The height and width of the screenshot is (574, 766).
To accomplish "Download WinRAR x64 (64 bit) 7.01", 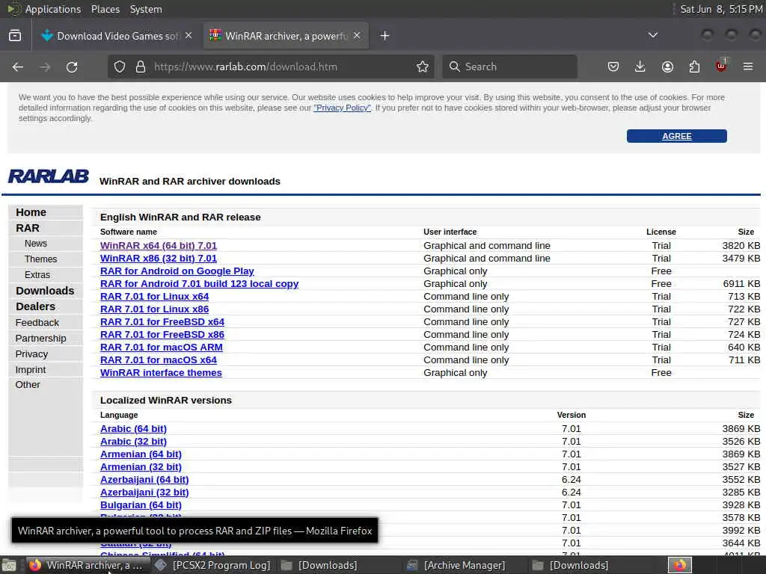I will 159,245.
